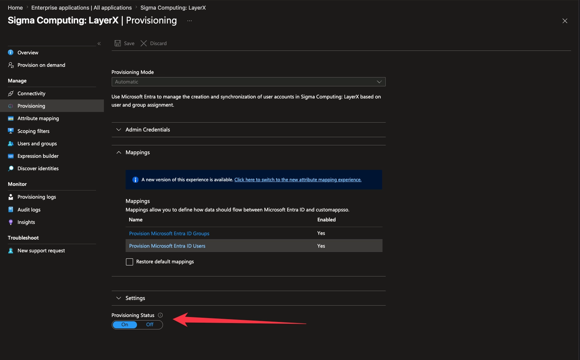Image resolution: width=580 pixels, height=360 pixels.
Task: Click the Discard button label
Action: click(158, 43)
